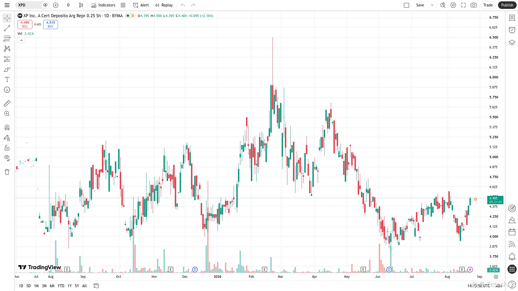
Task: Click the dividend D marker near June
Action: (389, 269)
